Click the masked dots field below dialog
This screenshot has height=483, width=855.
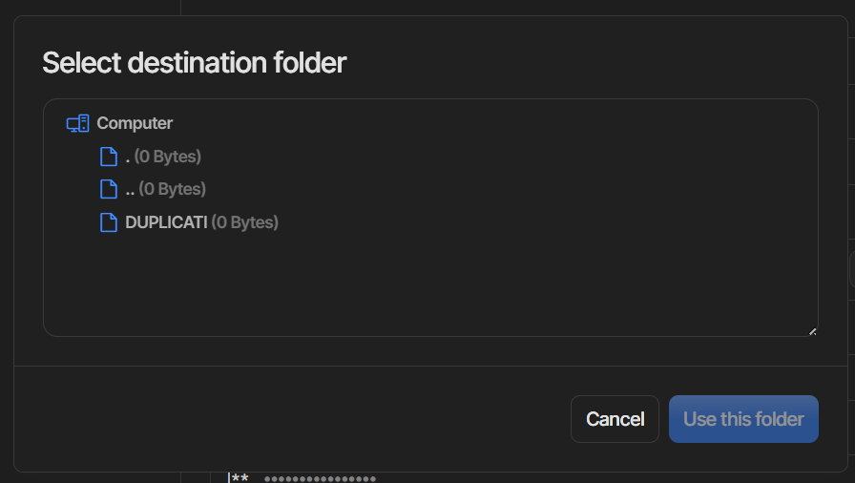(320, 479)
